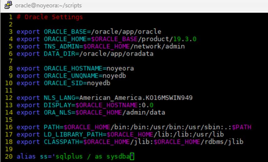Screen dimensions: 268x162
Task: Click '$ORACLE_HOSTNAME' reference on line 13
Action: point(106,105)
